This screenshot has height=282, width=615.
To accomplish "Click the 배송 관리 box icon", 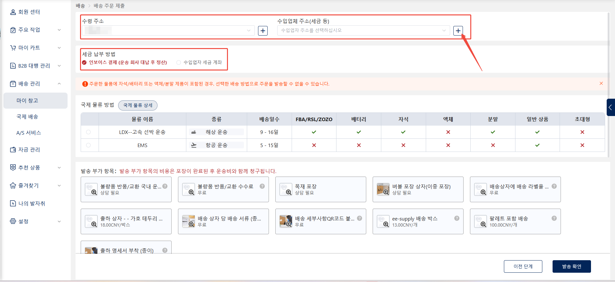I will point(13,84).
